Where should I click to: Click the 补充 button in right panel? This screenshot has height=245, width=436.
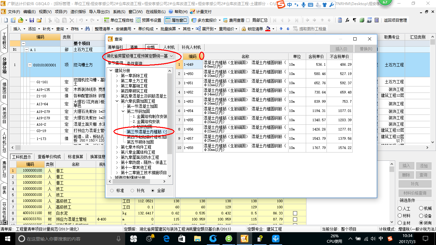(x=415, y=184)
